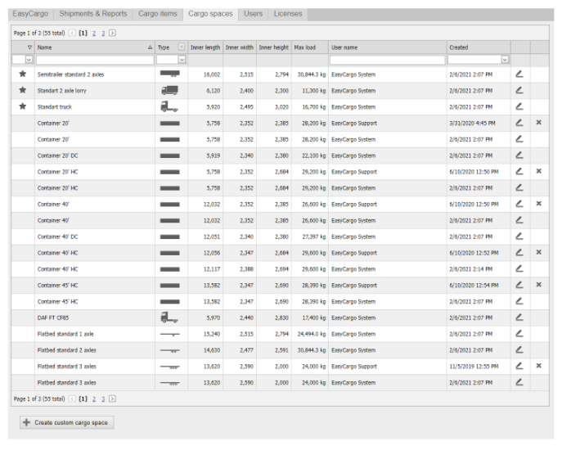Delete the Container 40' HC Support row
The width and height of the screenshot is (562, 455).
pos(538,253)
